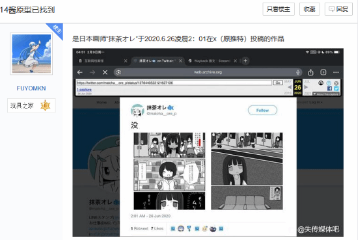Click the new tab plus button
Screen dimensions: 358x240
coord(245,61)
